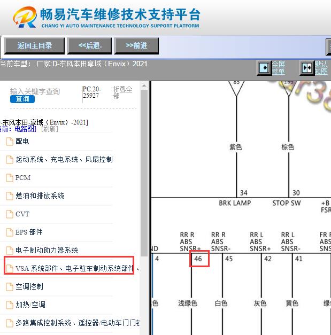Click 折叠全部 to collapse all
Image resolution: width=331 pixels, height=335 pixels.
pyautogui.click(x=123, y=92)
